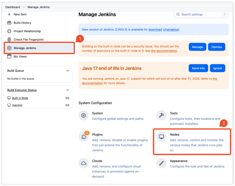The height and width of the screenshot is (186, 235).
Task: Click the breadcrumb chevron separator
Action: click(24, 7)
